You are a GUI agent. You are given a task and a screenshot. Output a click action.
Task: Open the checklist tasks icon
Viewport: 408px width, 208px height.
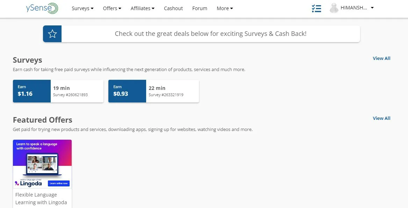click(x=316, y=9)
